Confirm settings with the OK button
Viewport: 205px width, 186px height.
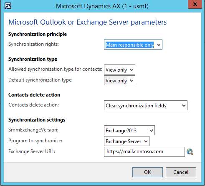[x=147, y=172]
